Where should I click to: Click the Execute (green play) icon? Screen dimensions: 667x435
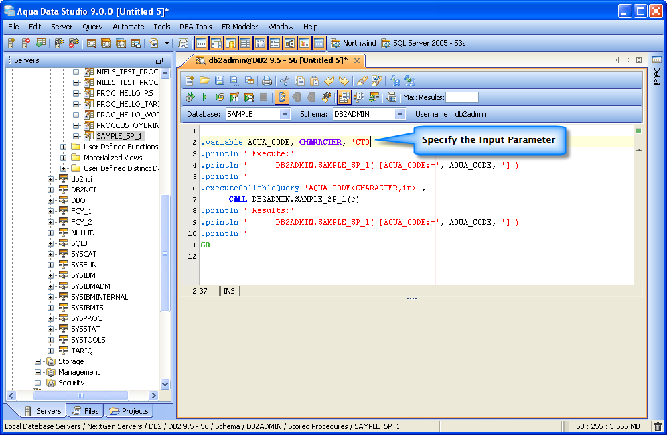(x=205, y=97)
